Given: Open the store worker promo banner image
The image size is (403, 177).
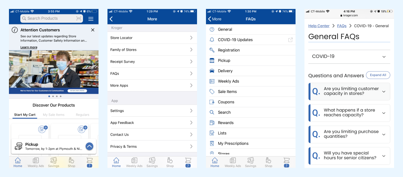Looking at the screenshot, I should coord(54,72).
